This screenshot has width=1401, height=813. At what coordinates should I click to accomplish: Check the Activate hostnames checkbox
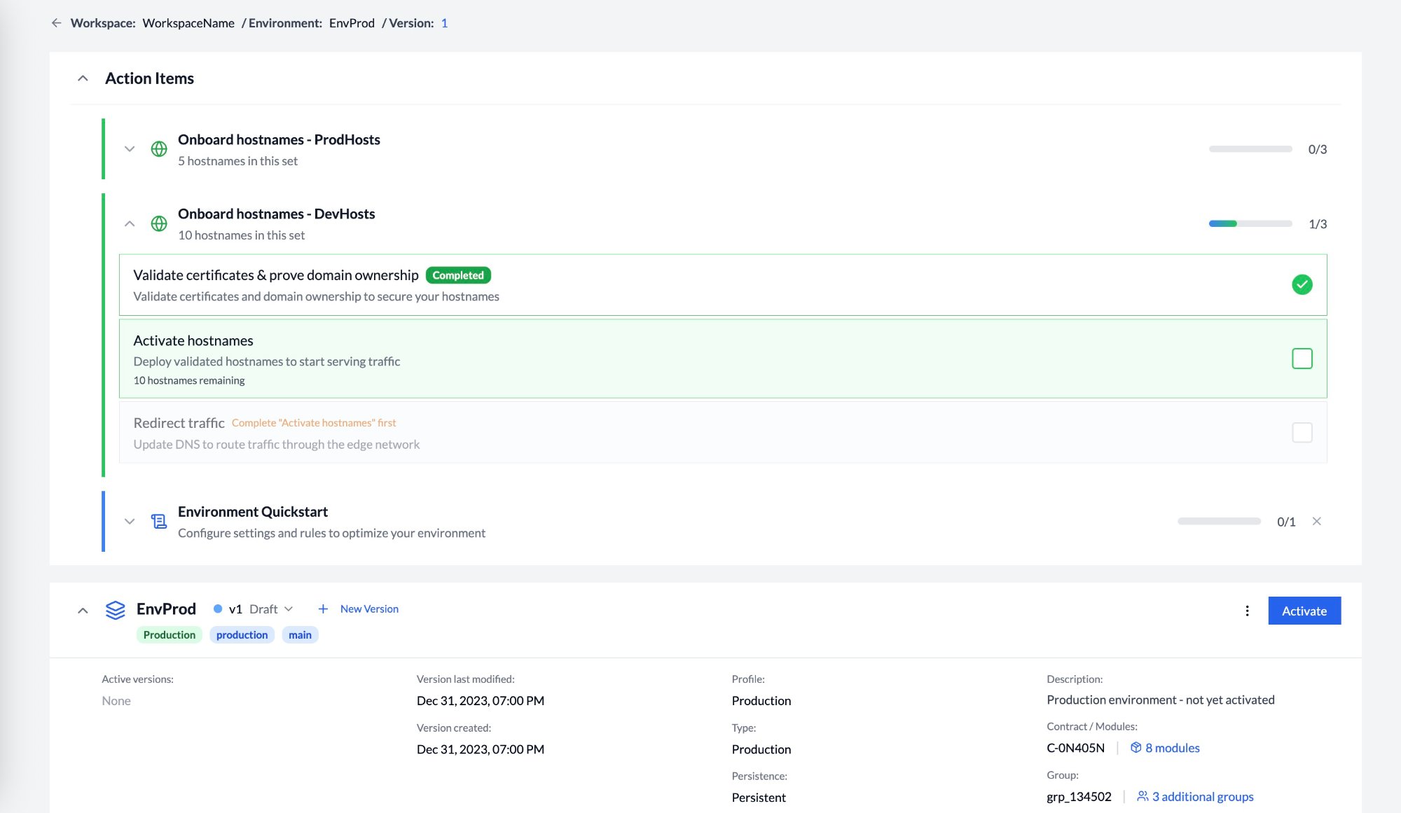click(1303, 359)
